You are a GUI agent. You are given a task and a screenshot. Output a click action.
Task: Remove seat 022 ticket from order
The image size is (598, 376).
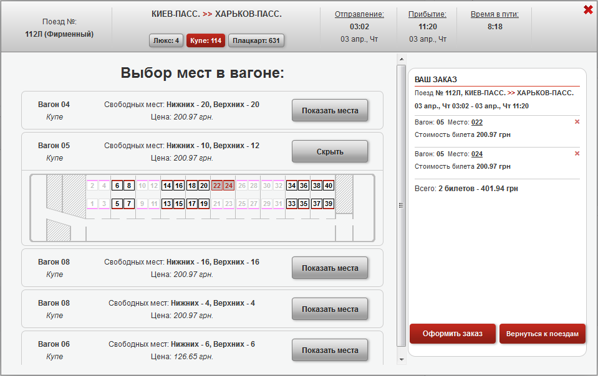click(x=577, y=122)
